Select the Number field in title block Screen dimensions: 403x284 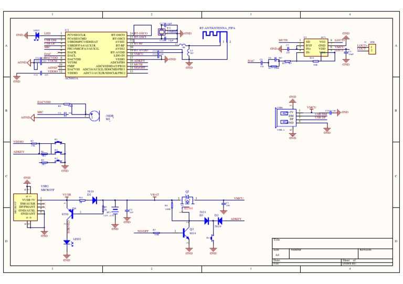324,254
